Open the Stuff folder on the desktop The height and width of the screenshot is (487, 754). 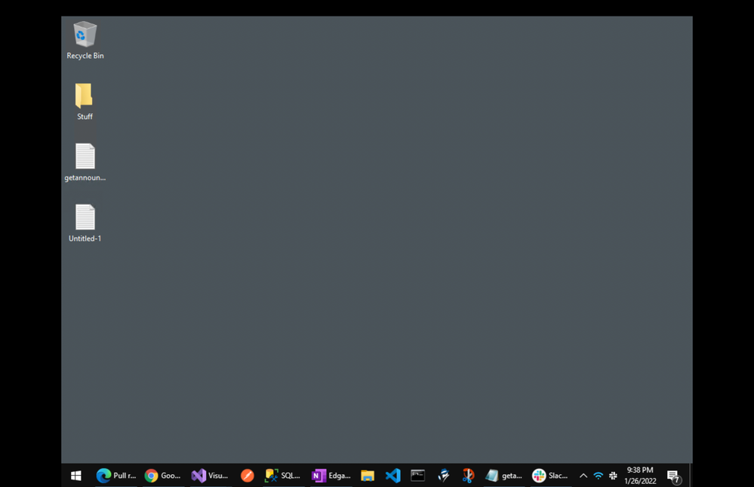[84, 98]
